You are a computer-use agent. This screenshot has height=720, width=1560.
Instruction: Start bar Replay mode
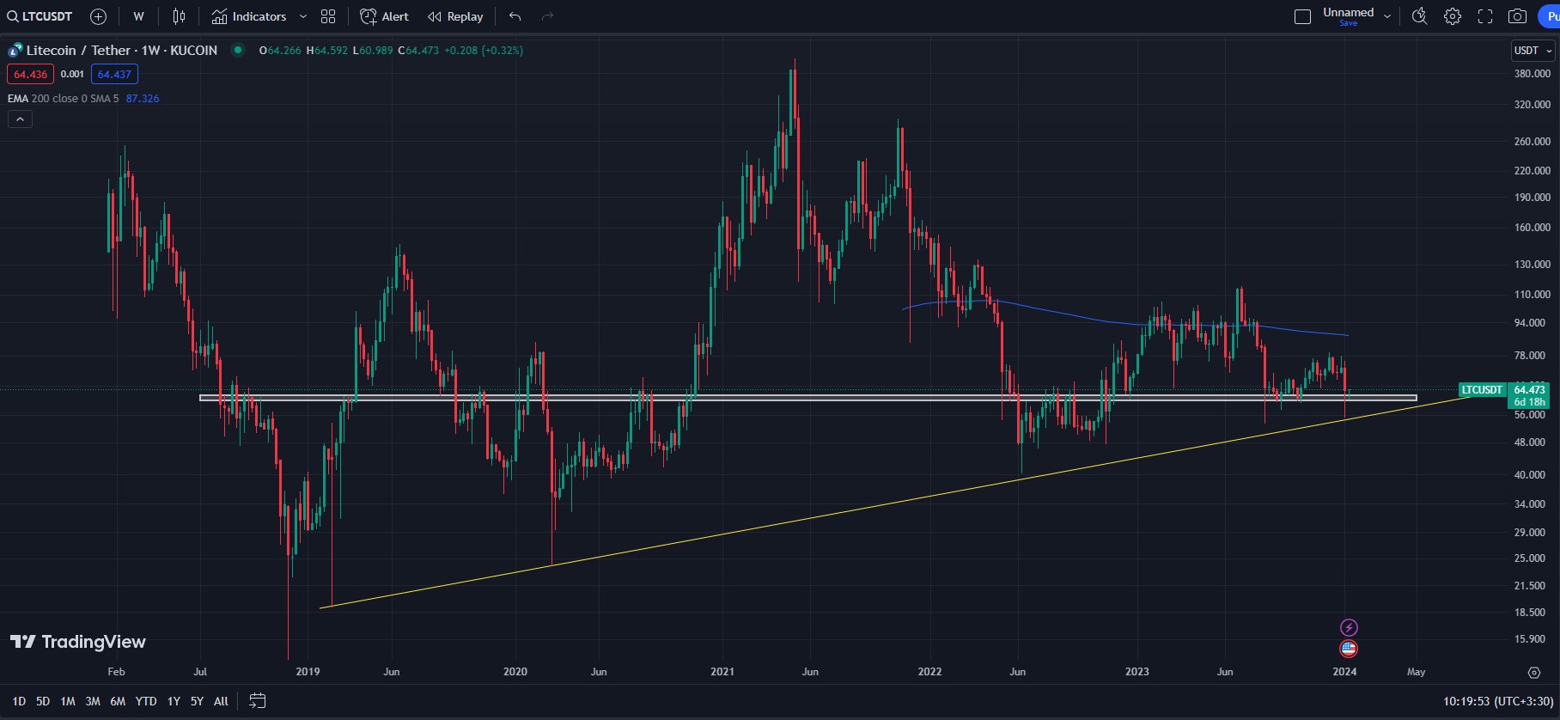(x=455, y=16)
